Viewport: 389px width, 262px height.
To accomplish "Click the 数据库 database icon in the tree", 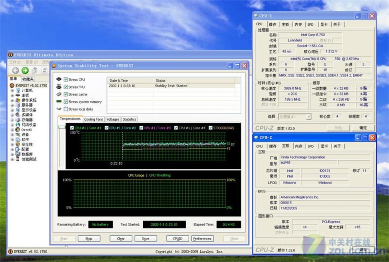I will point(18,154).
